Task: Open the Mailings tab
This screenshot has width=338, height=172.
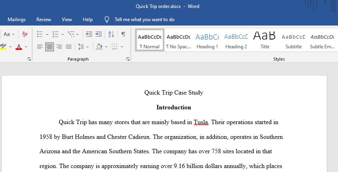Action: click(17, 20)
